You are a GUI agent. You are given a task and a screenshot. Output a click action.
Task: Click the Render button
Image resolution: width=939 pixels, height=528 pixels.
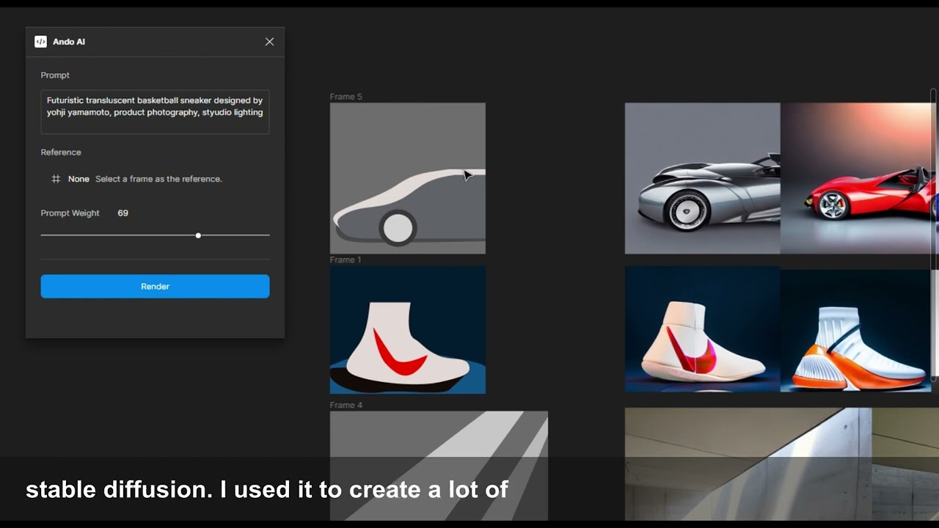tap(155, 287)
